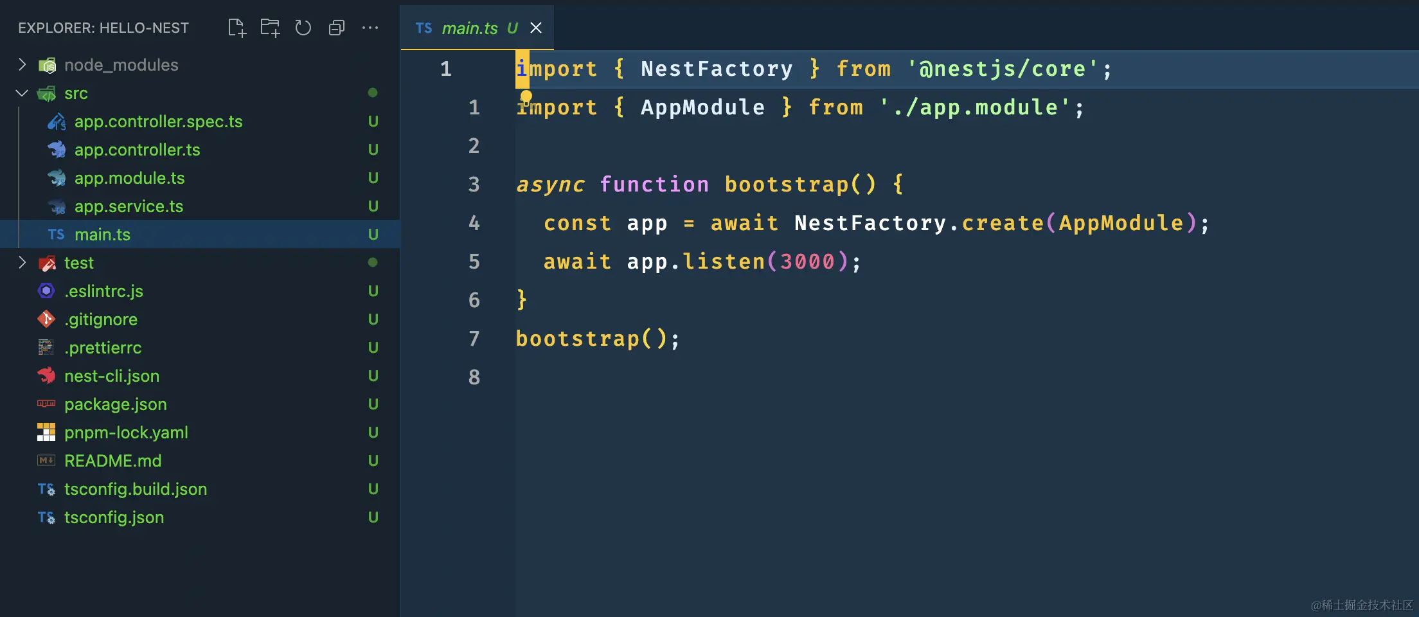The height and width of the screenshot is (617, 1419).
Task: Click the 'bootstrap' function name in its declaration
Action: (787, 184)
